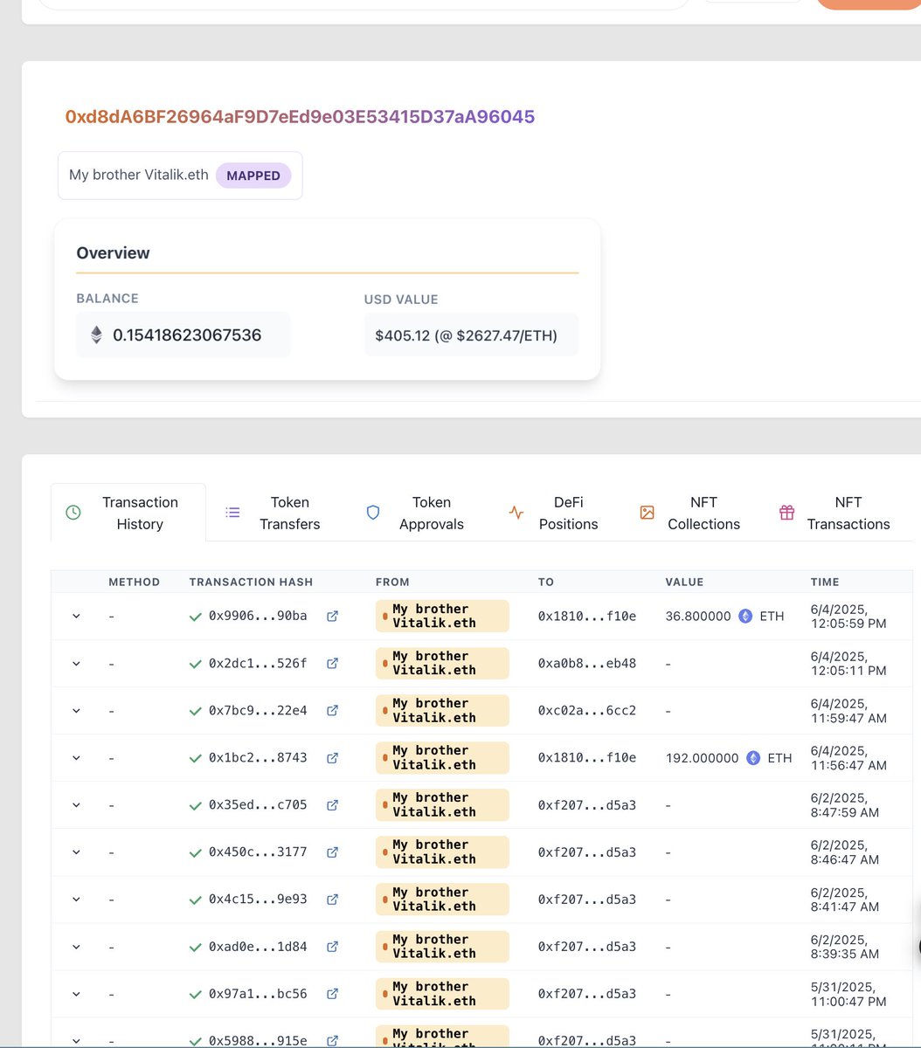Click the From tag on 0x7bc9...22e4 row

pos(442,711)
